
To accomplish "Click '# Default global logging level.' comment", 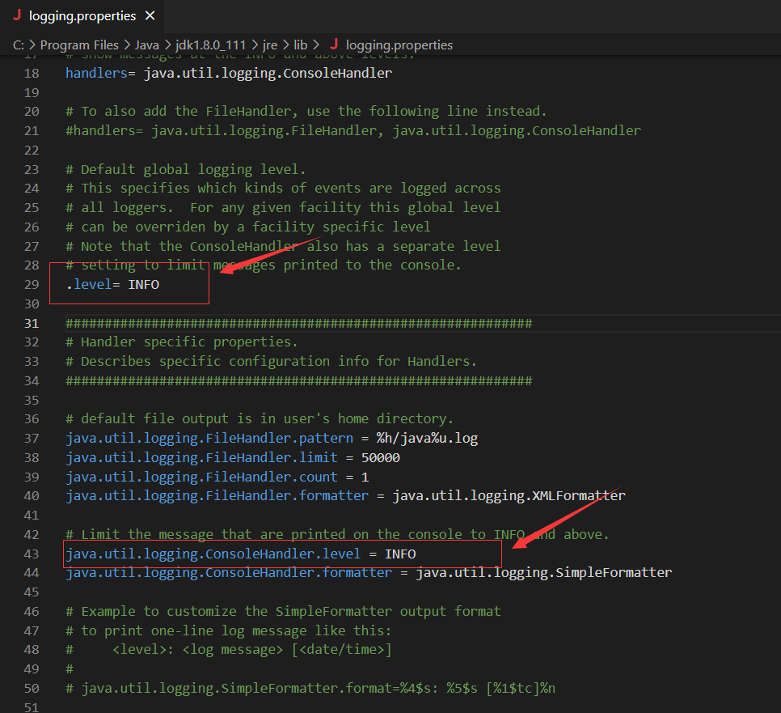I will click(185, 169).
